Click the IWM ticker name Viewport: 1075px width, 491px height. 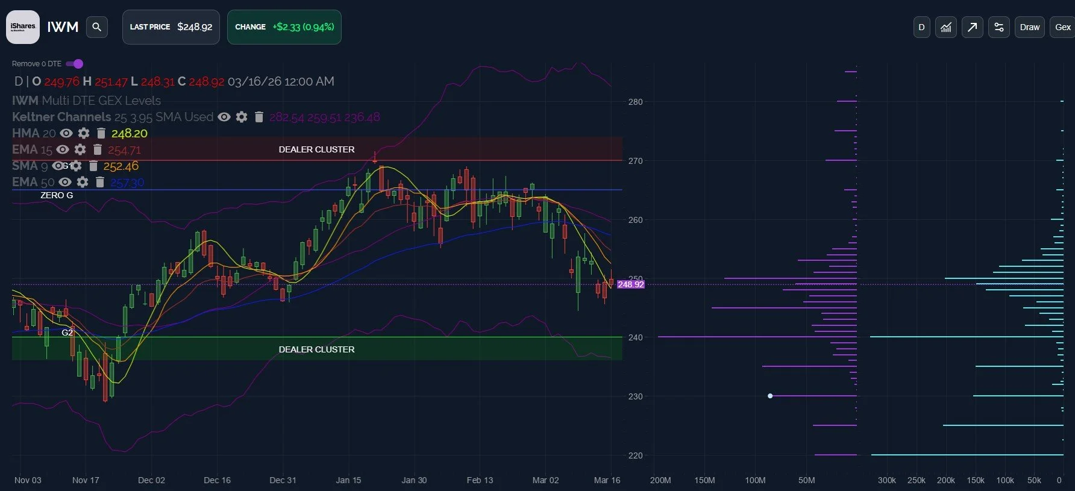click(63, 27)
